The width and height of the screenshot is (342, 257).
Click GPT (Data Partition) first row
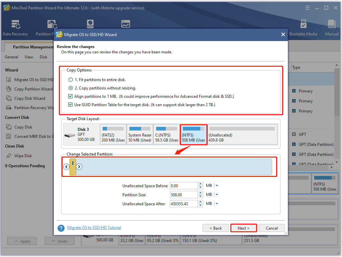click(x=316, y=145)
